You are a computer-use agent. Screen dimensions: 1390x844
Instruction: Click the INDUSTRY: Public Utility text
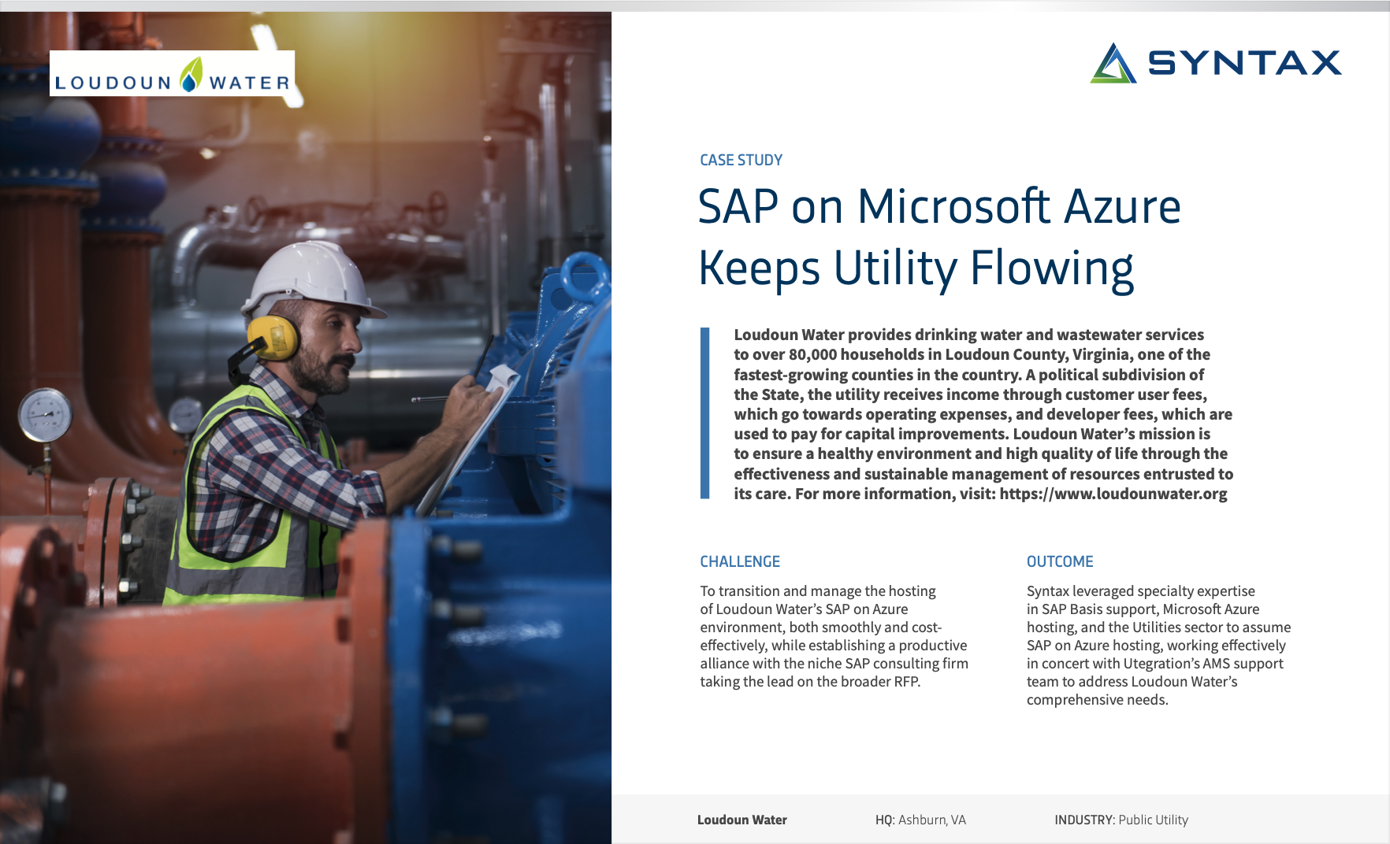tap(1122, 820)
